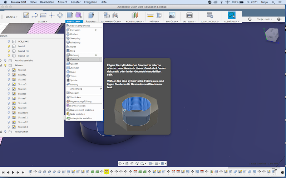Open the PRÜFEN dropdown

click(x=154, y=21)
